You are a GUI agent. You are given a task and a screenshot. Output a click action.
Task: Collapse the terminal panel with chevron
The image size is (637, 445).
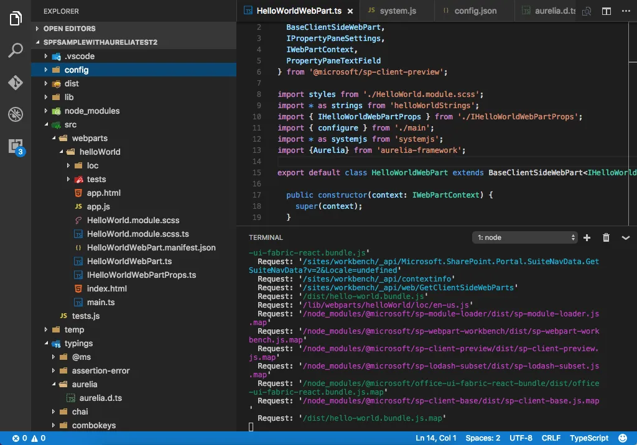626,237
